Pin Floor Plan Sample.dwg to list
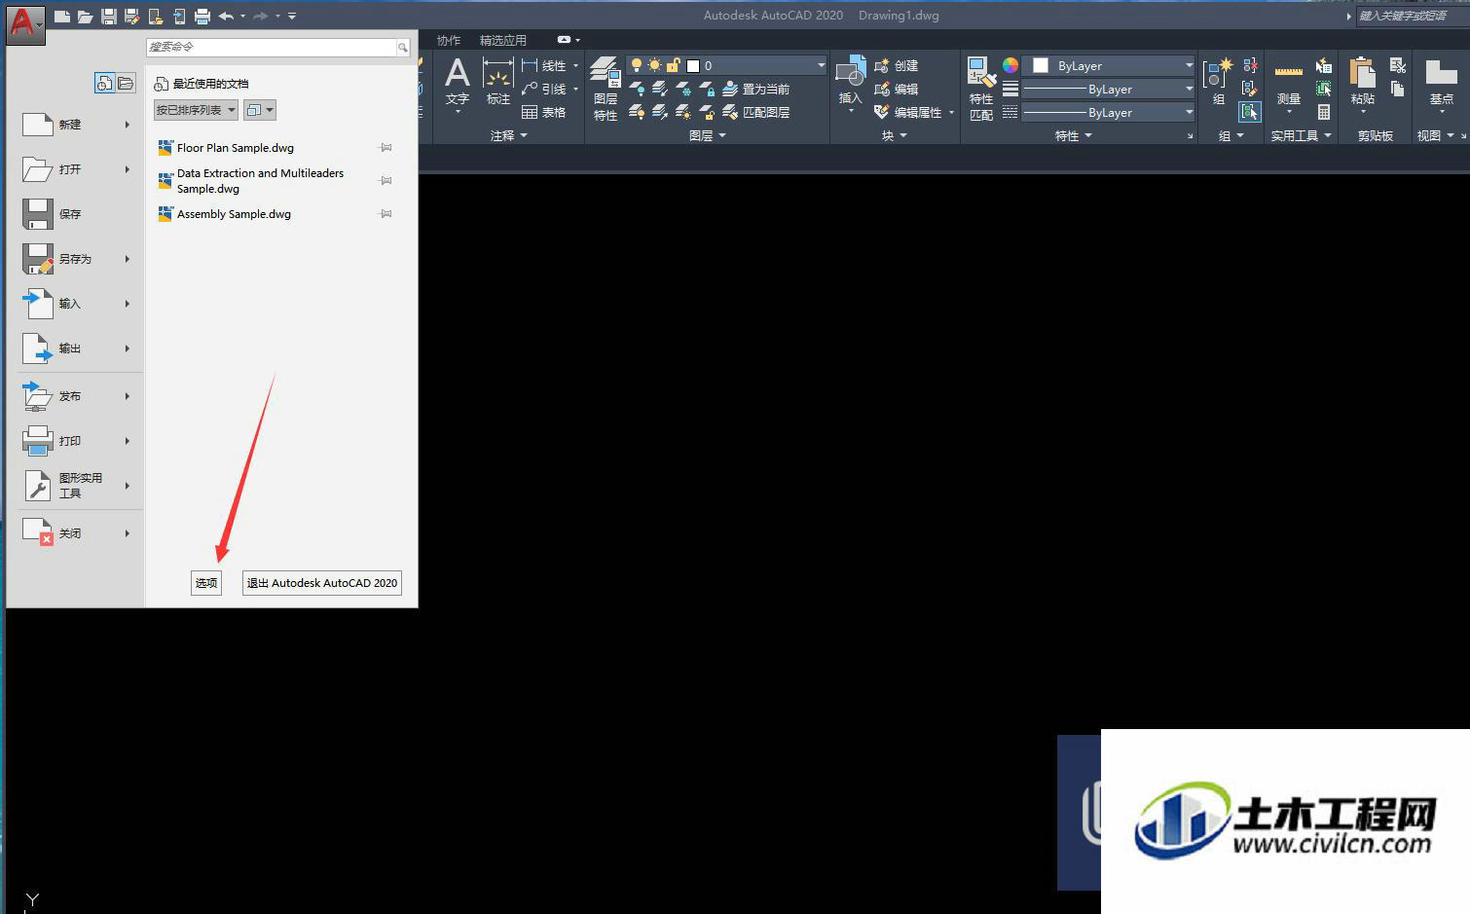 pyautogui.click(x=386, y=148)
